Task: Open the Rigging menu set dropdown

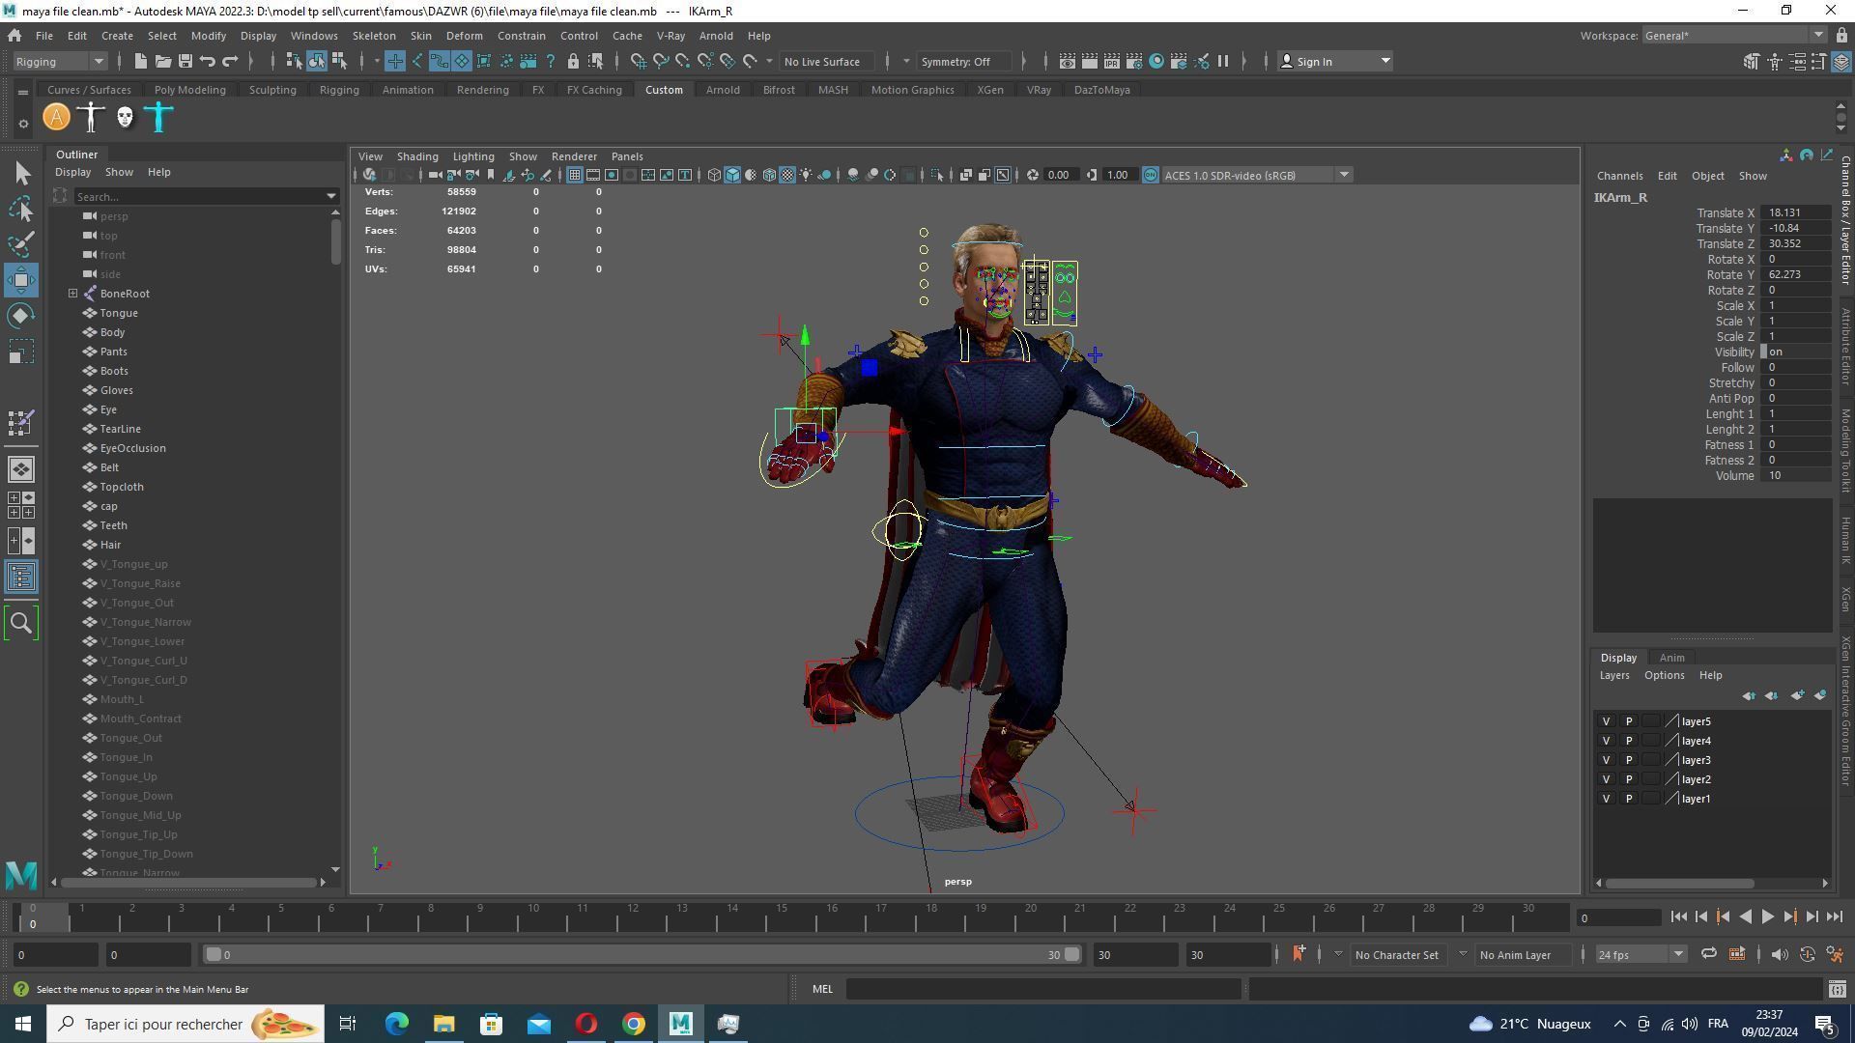Action: [59, 62]
